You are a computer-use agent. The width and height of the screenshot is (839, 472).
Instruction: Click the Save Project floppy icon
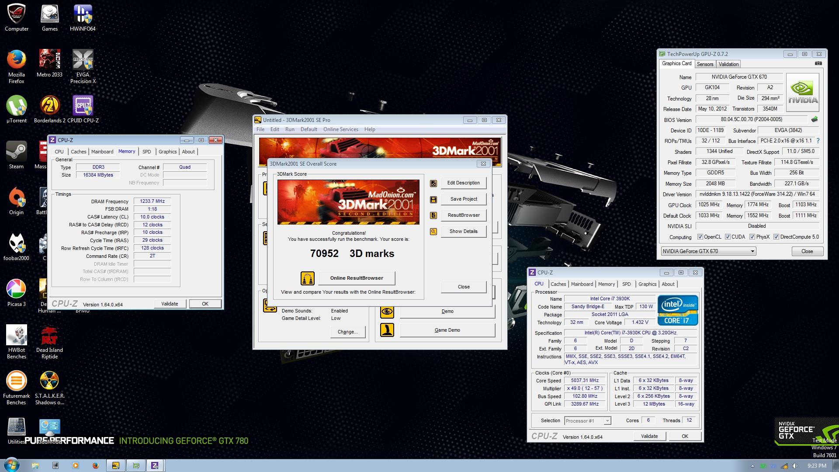[433, 200]
